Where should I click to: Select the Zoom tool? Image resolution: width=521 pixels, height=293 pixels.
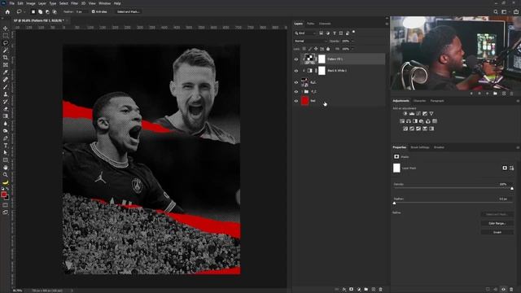coord(6,175)
